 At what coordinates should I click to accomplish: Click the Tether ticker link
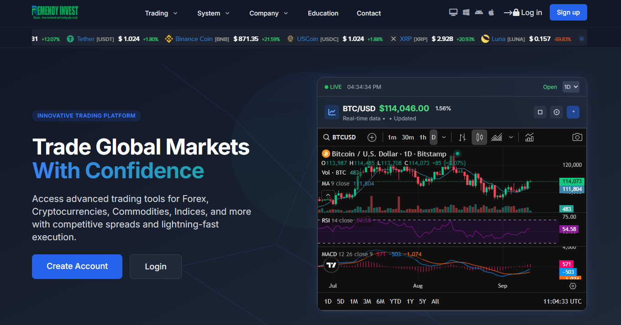pyautogui.click(x=86, y=39)
